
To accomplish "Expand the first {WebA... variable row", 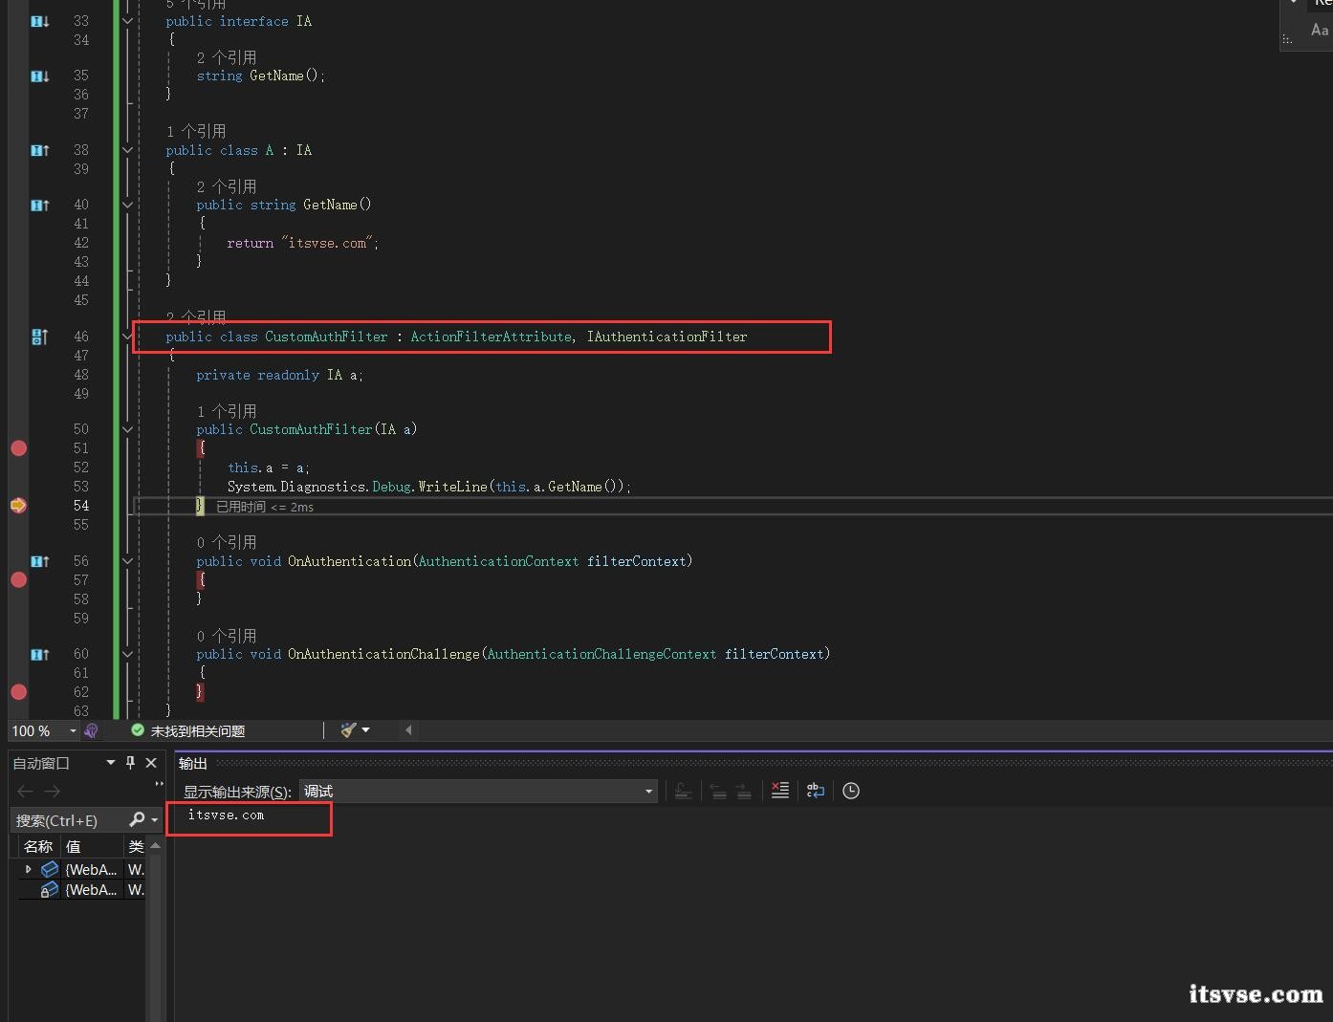I will pos(28,869).
